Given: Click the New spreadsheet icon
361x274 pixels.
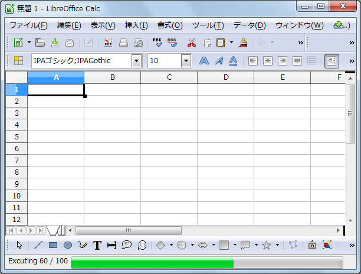Looking at the screenshot, I should click(x=18, y=43).
